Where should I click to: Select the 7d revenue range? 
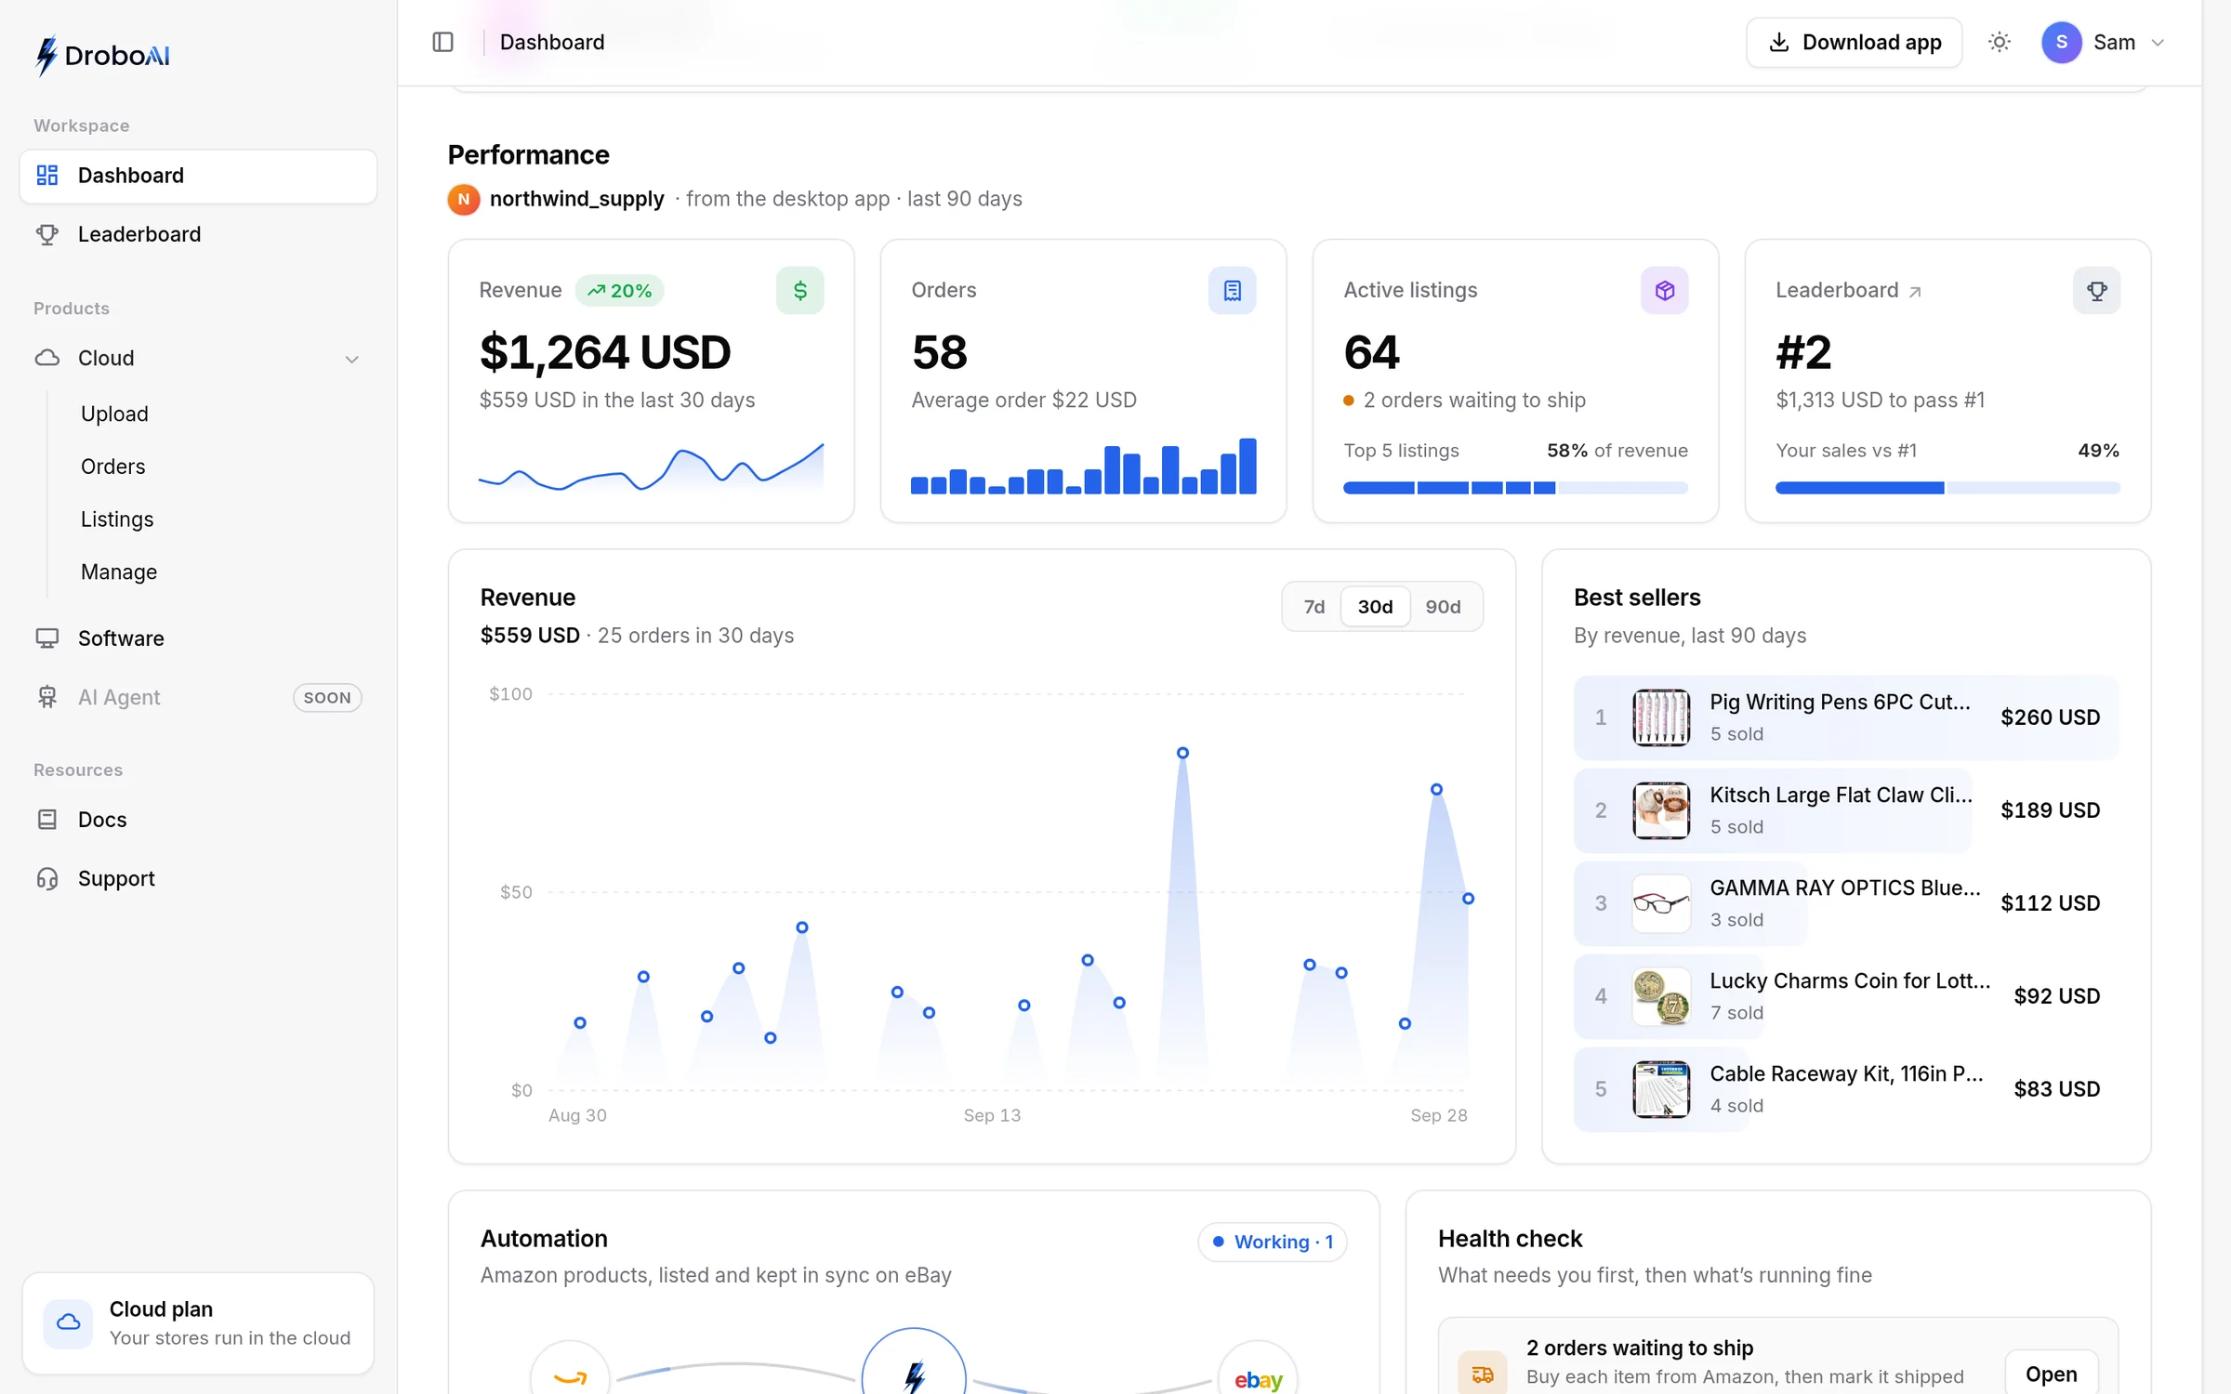click(x=1314, y=607)
